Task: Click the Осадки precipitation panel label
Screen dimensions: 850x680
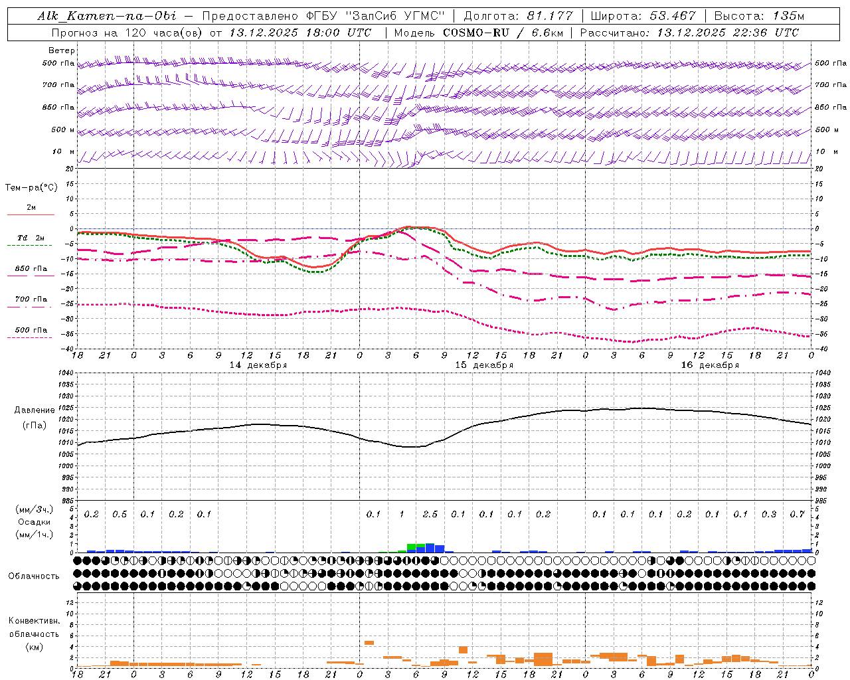Action: point(35,522)
